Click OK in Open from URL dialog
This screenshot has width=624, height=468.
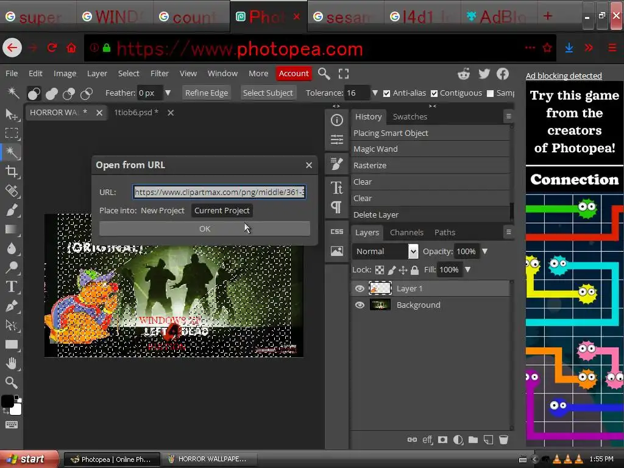point(205,229)
